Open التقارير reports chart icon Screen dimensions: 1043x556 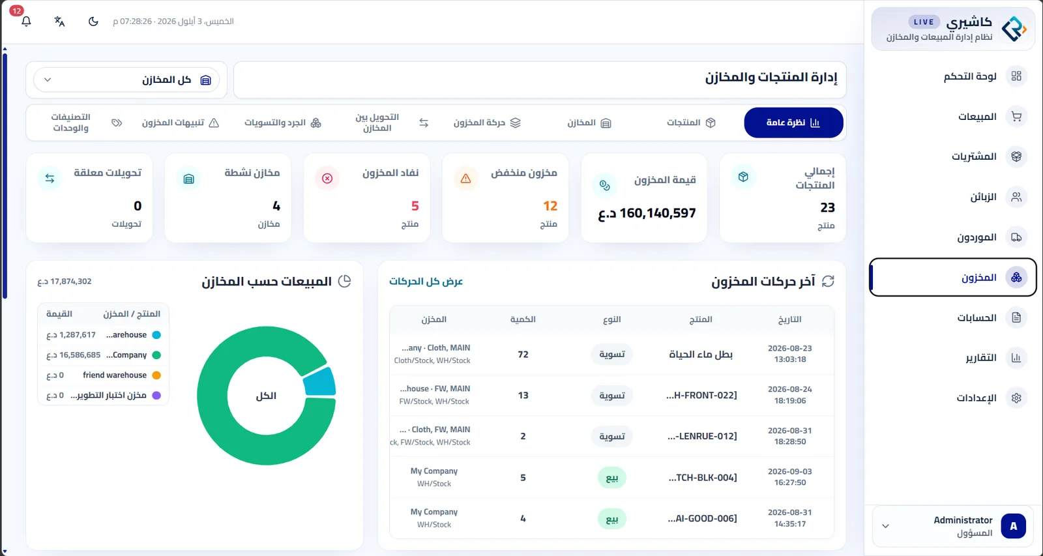(1016, 358)
